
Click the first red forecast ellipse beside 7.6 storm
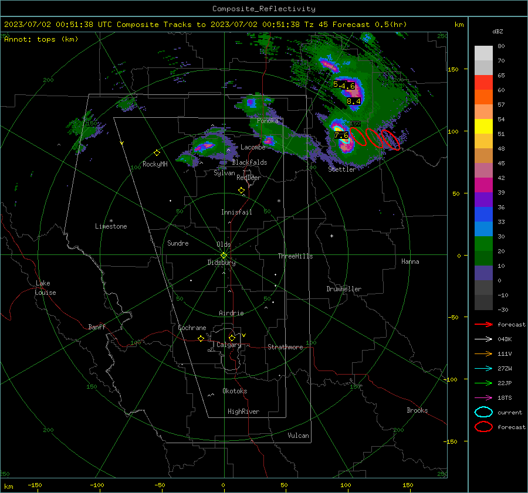point(358,136)
